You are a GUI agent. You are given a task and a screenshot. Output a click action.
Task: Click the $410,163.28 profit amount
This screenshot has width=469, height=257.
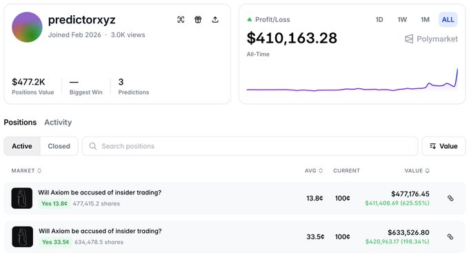point(292,38)
